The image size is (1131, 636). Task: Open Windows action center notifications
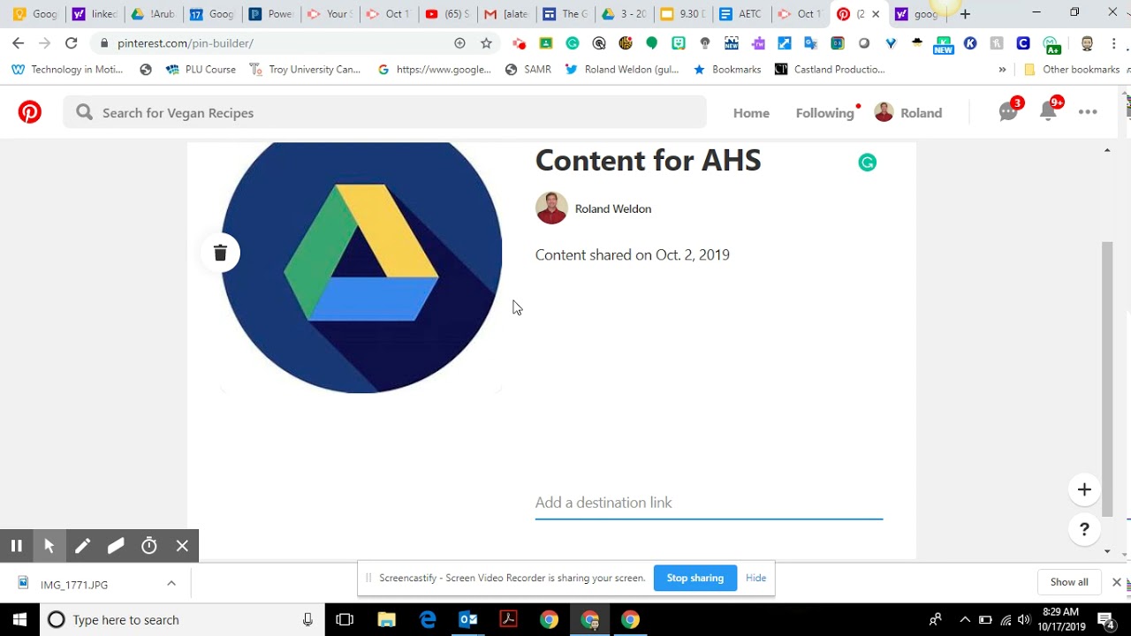[x=1105, y=620]
